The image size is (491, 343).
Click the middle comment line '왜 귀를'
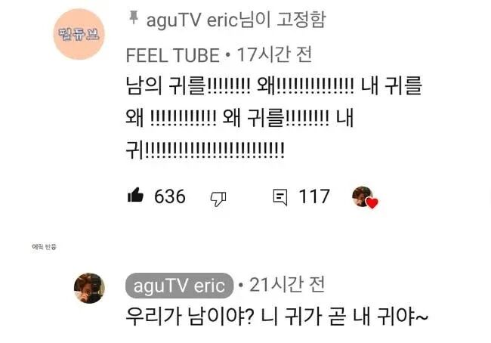(253, 118)
